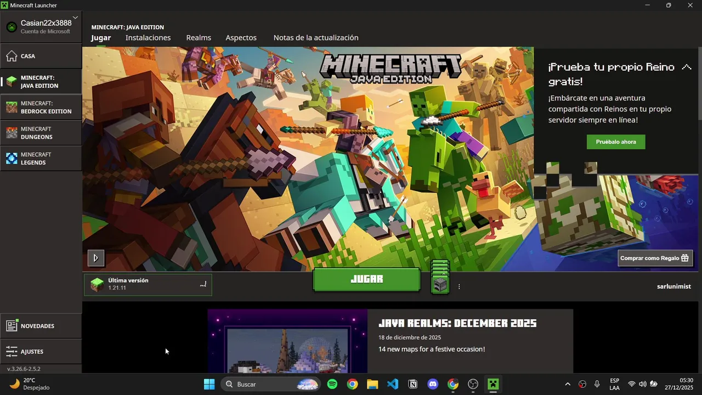
Task: Open Novedades news section
Action: tap(41, 326)
